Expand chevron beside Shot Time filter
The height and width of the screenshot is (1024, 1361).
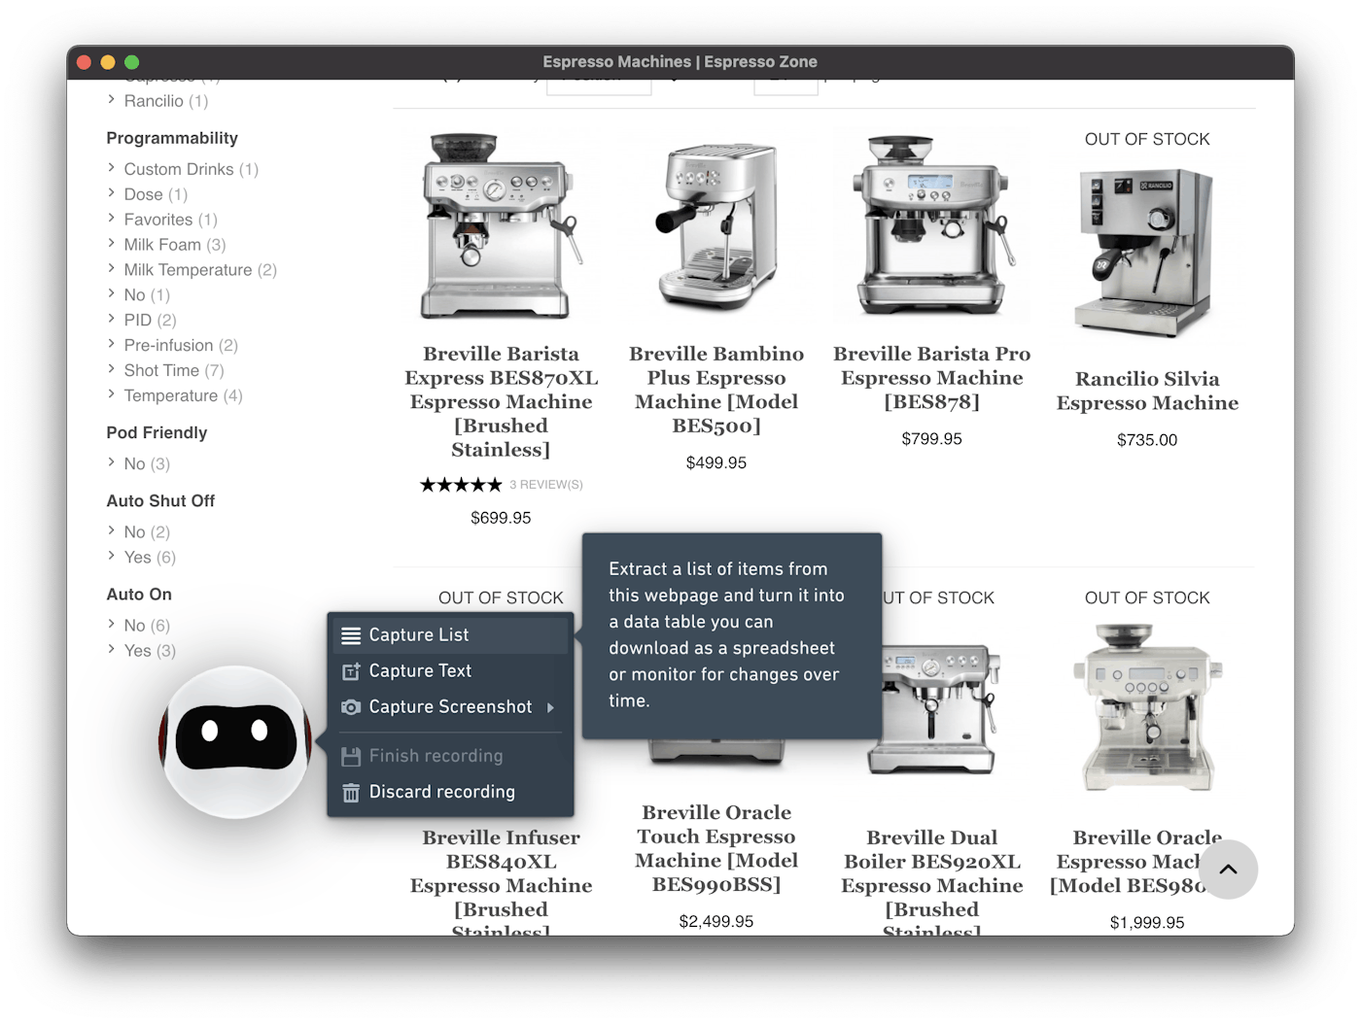112,369
